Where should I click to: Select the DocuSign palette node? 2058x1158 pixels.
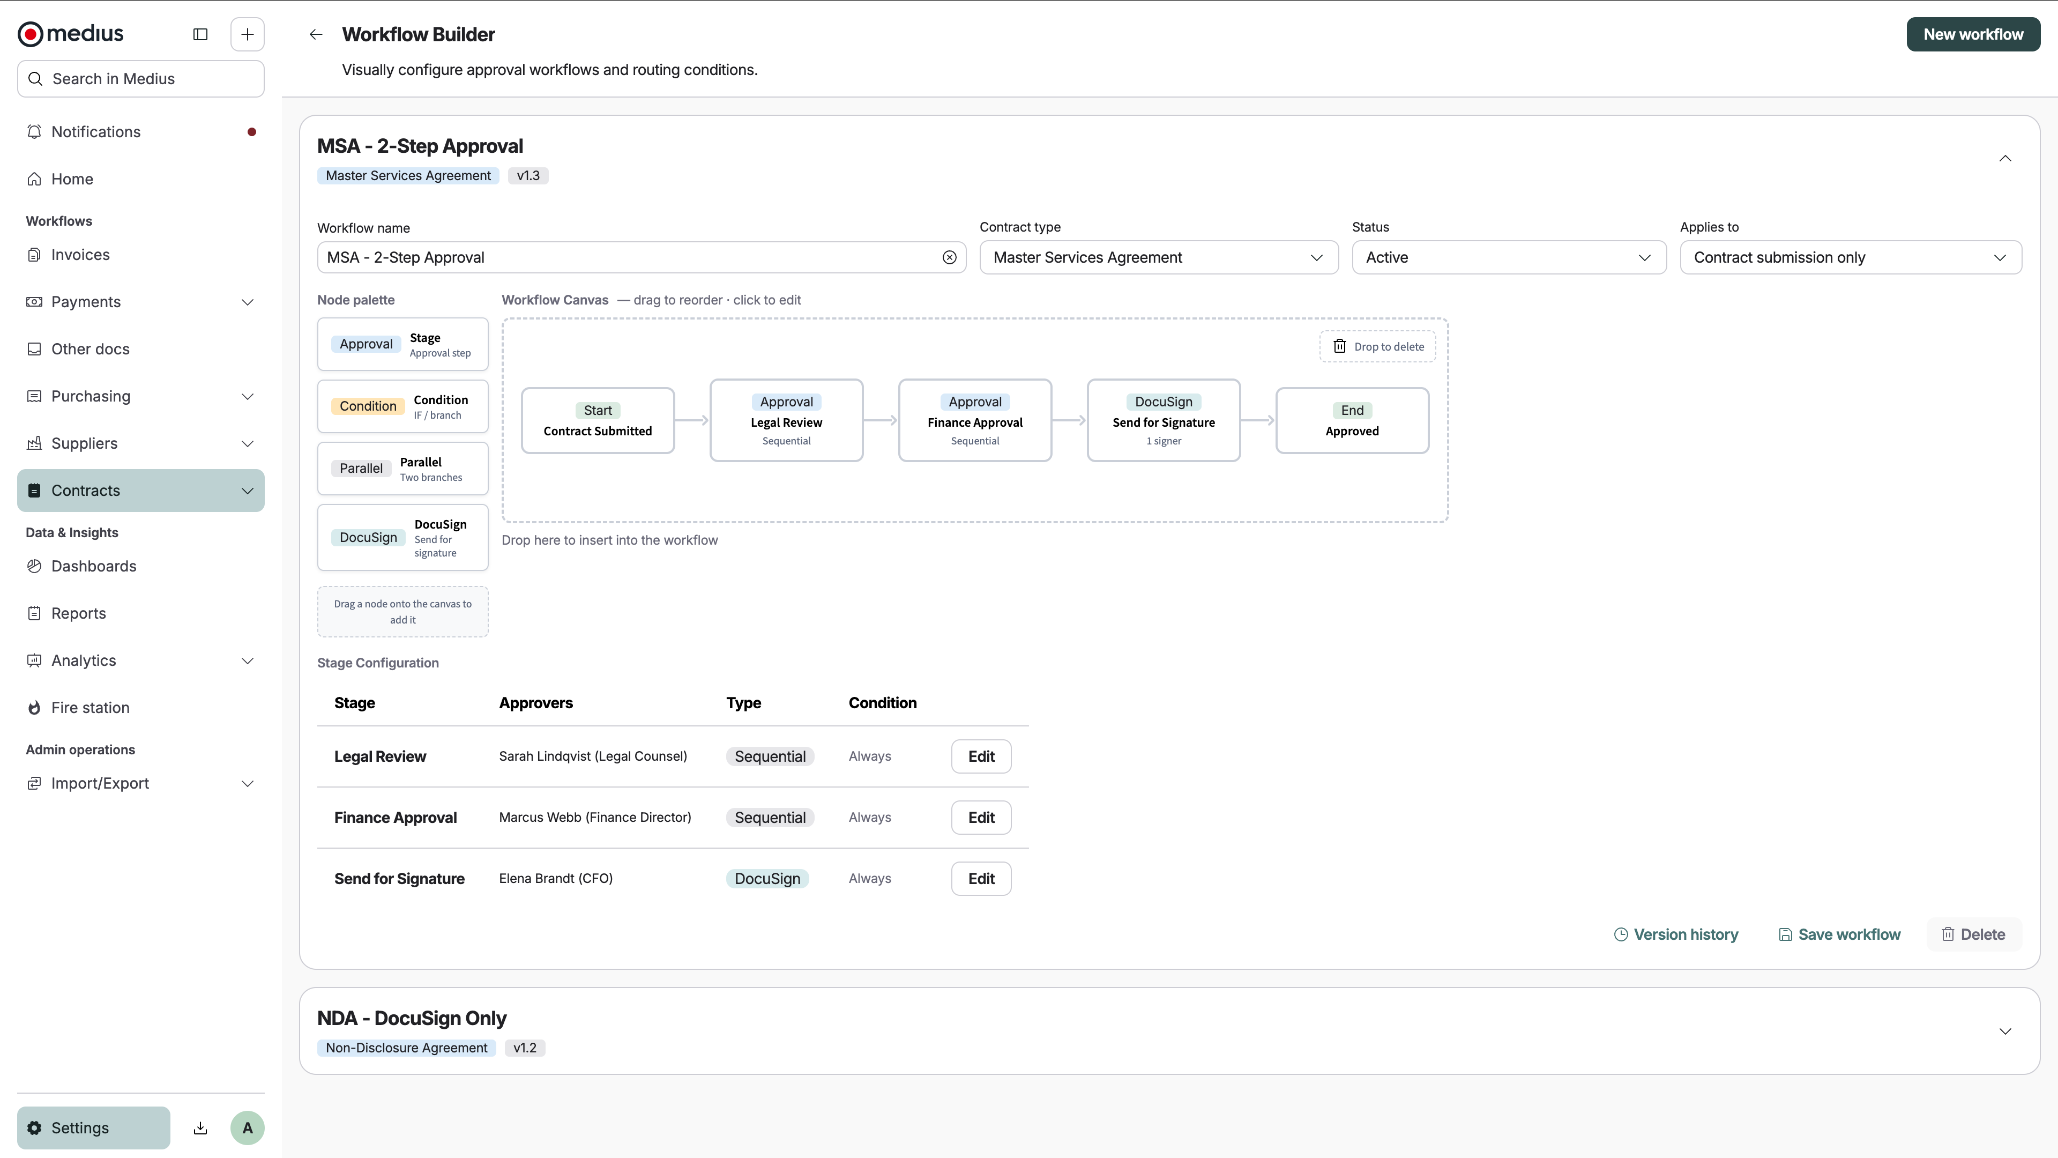[402, 538]
